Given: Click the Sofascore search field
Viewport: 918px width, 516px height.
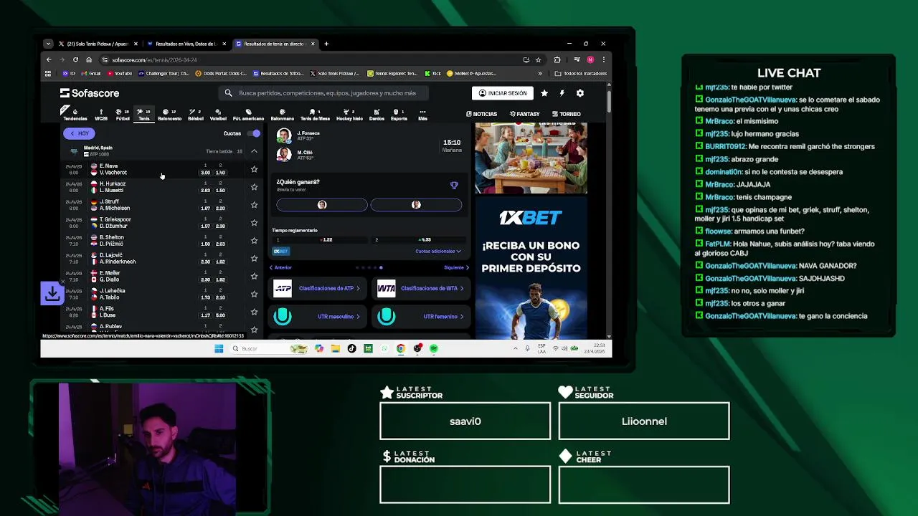Looking at the screenshot, I should click(x=323, y=93).
